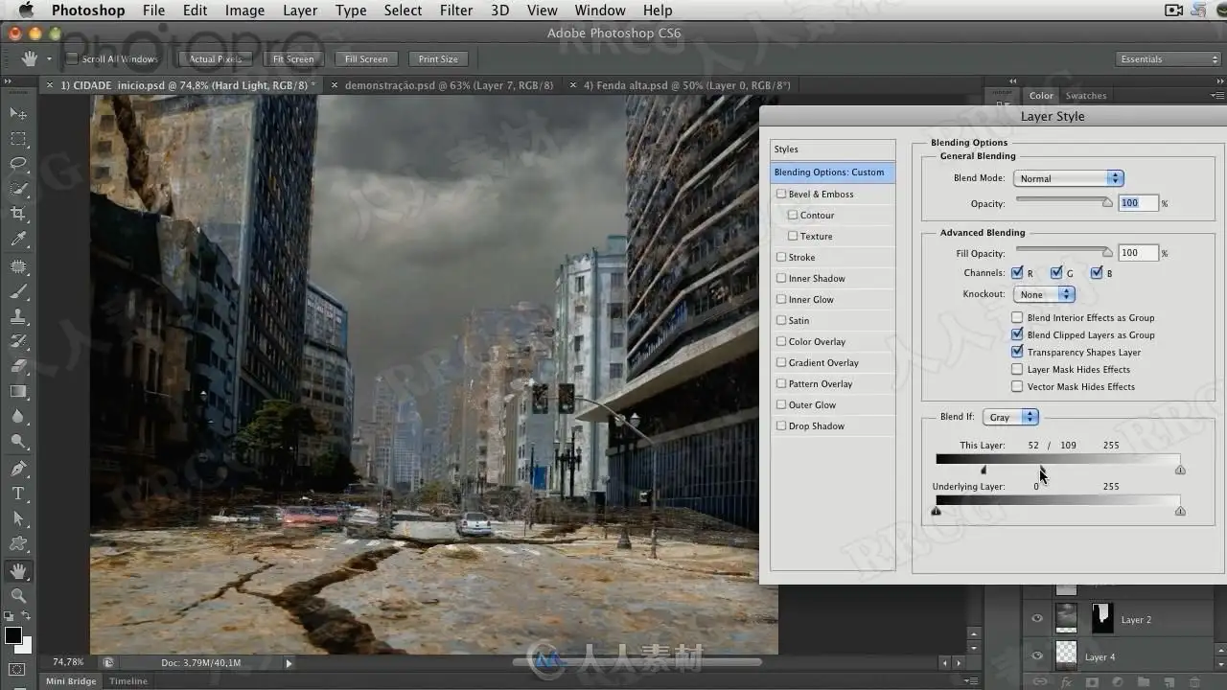Select the Brush tool
Screen dimensions: 1227x690
click(x=18, y=291)
